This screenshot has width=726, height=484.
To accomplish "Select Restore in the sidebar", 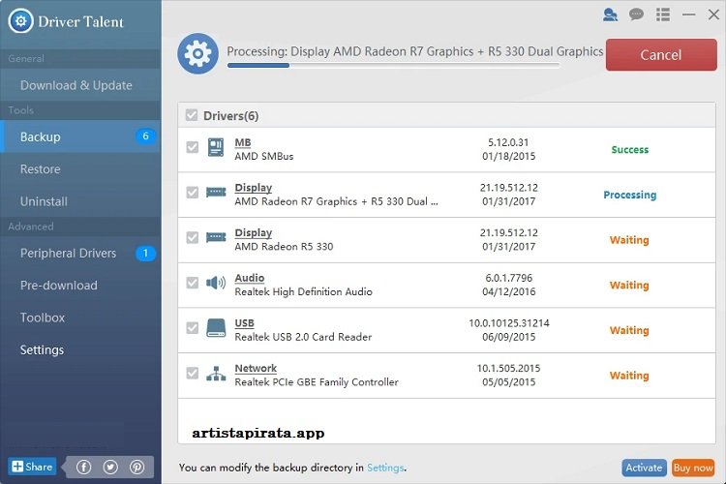I will [x=41, y=169].
